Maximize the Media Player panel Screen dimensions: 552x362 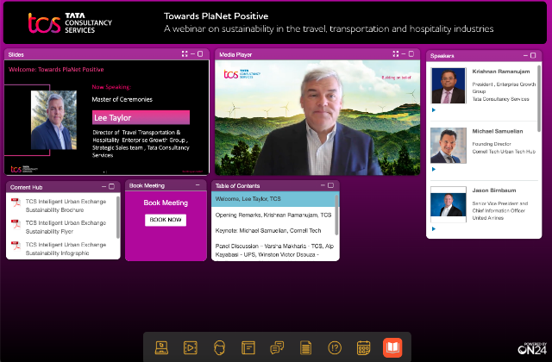tap(411, 53)
